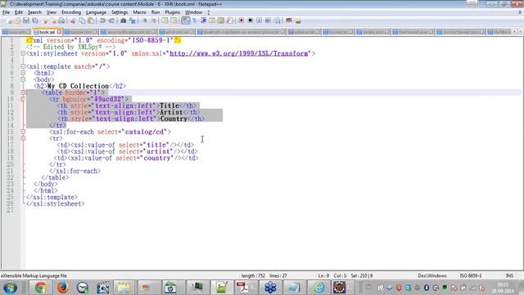Start macro recording with red record icon
This screenshot has height=295, width=524.
click(241, 20)
